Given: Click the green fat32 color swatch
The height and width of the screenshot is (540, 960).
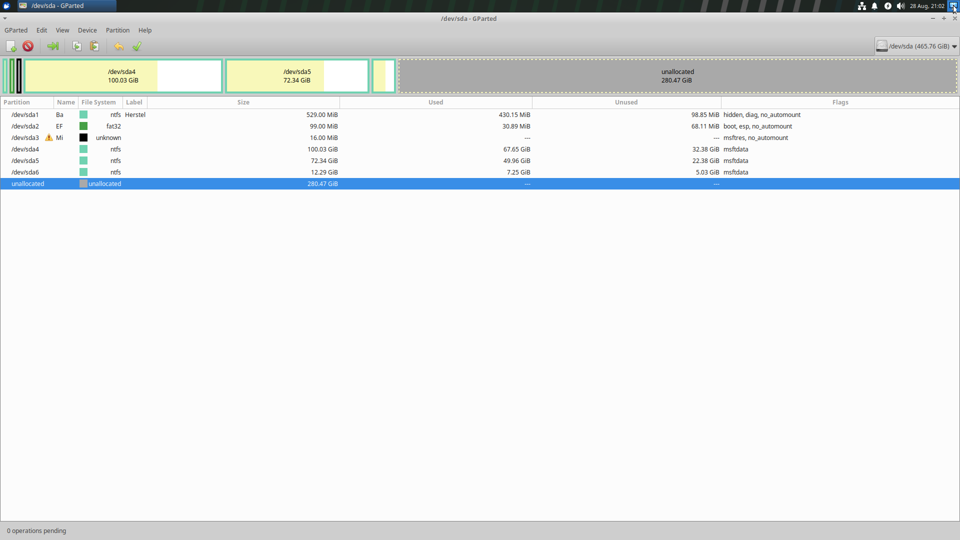Looking at the screenshot, I should 83,126.
